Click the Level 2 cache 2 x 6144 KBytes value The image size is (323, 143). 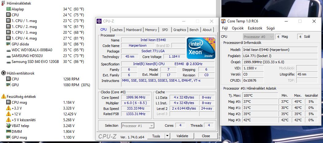[184, 108]
